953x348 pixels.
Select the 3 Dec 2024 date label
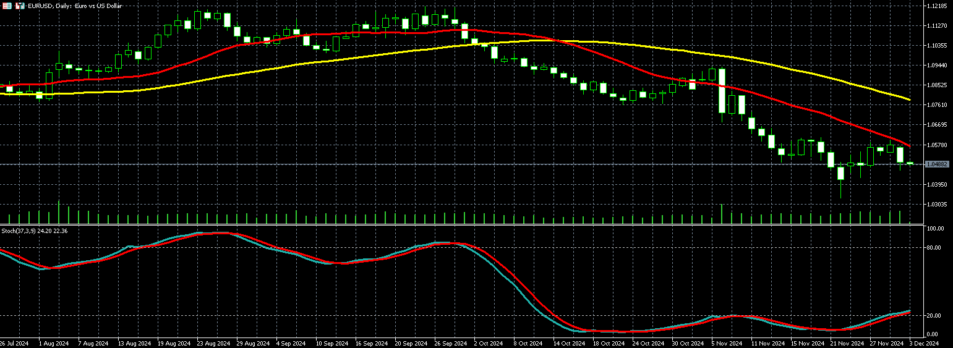point(925,343)
